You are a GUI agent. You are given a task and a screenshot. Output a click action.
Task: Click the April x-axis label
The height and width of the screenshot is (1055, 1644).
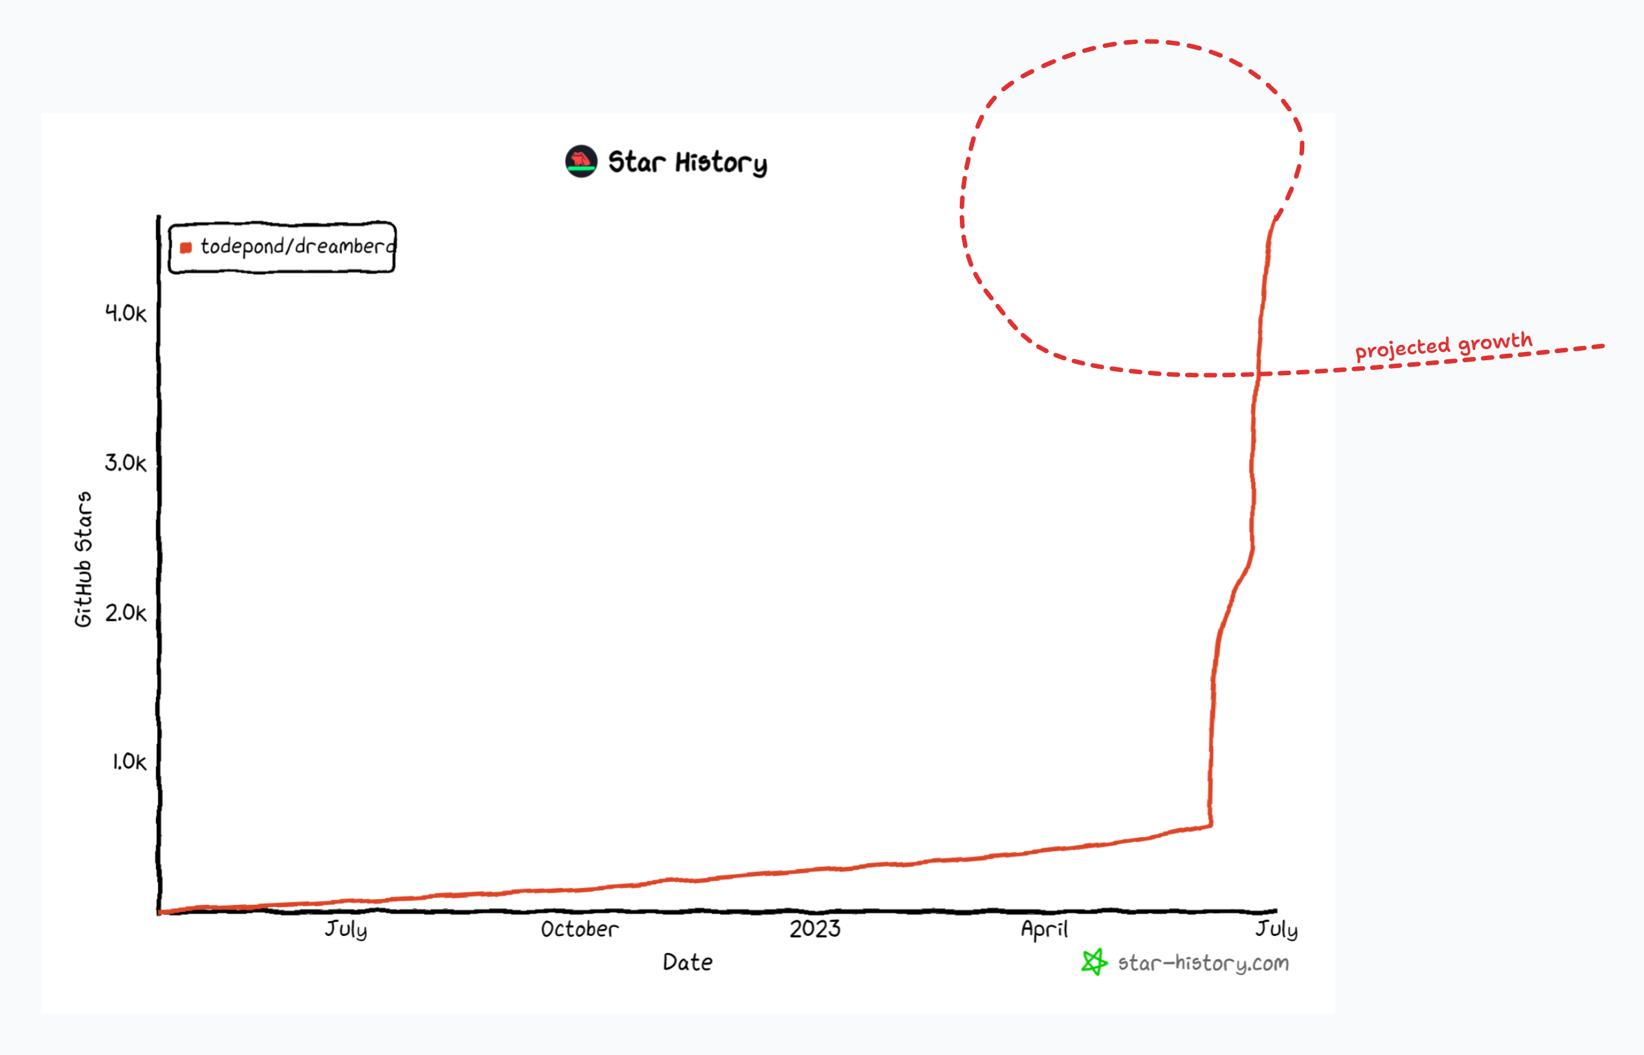coord(1045,930)
